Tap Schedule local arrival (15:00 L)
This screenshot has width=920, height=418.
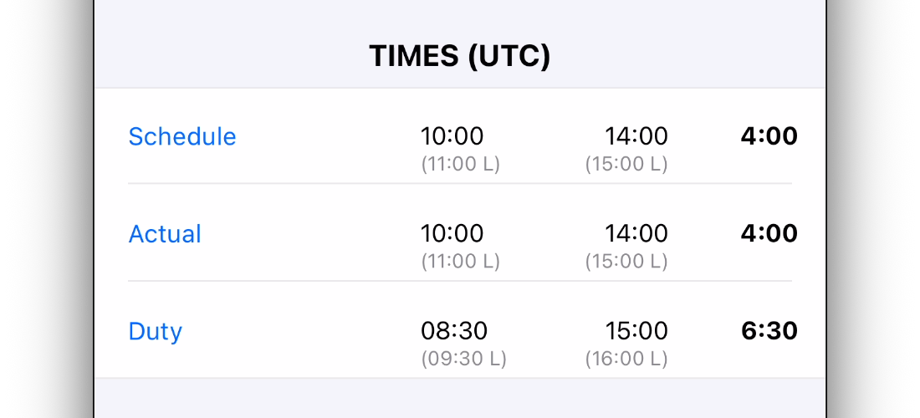pos(626,165)
